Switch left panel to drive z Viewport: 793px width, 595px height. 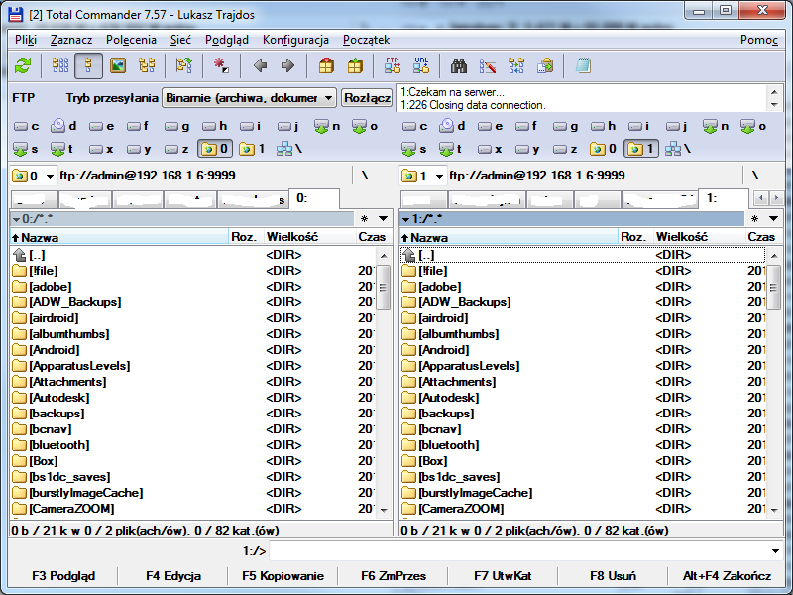pos(177,150)
